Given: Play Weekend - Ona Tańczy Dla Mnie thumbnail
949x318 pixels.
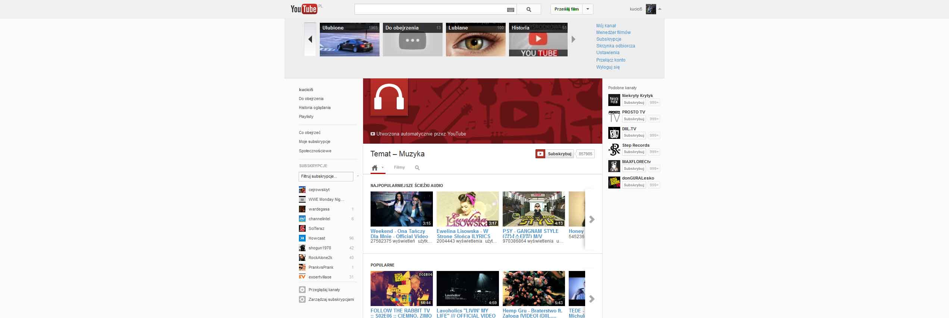Looking at the screenshot, I should click(x=402, y=209).
